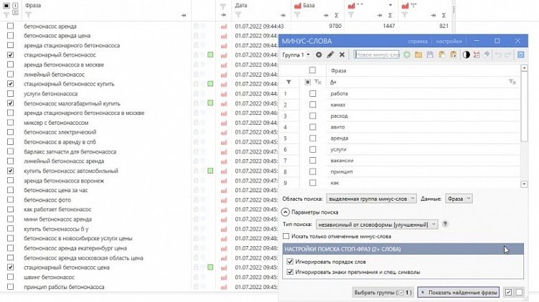Click the minus-words list scroll up arrow
This screenshot has width=539, height=302.
(x=524, y=68)
